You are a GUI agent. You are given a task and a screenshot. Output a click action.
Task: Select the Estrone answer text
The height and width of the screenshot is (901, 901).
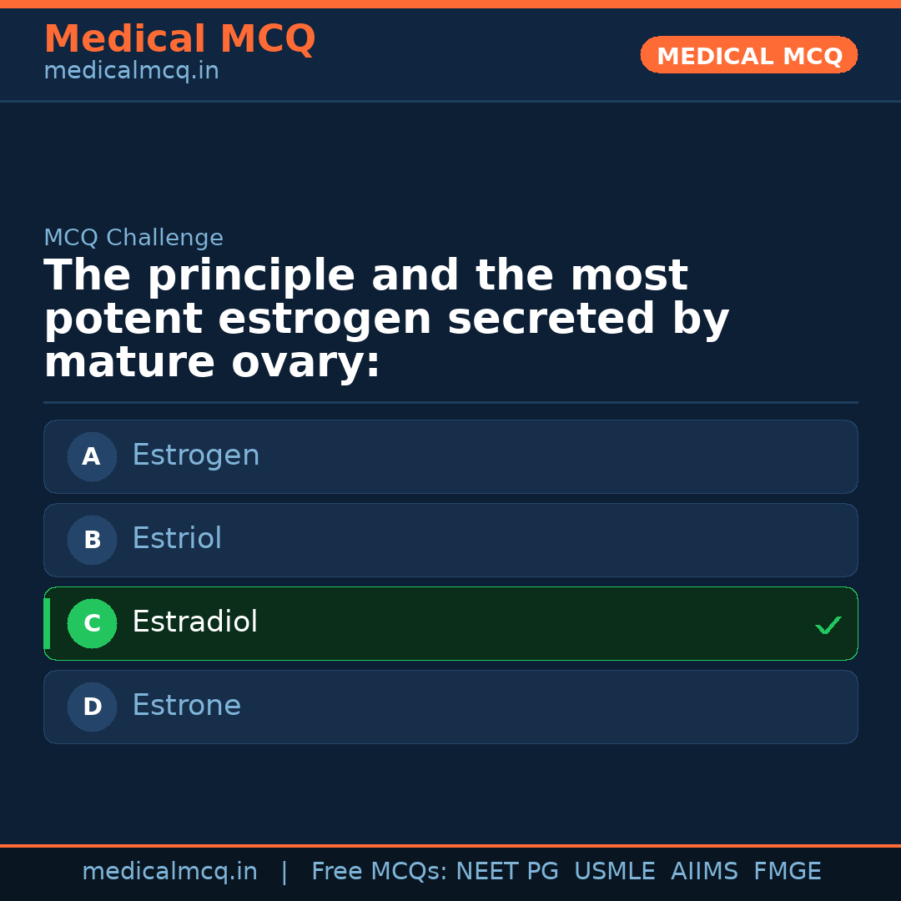click(186, 706)
